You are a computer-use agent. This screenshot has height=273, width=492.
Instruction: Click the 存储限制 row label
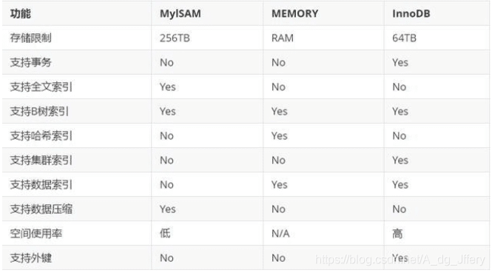(x=31, y=38)
